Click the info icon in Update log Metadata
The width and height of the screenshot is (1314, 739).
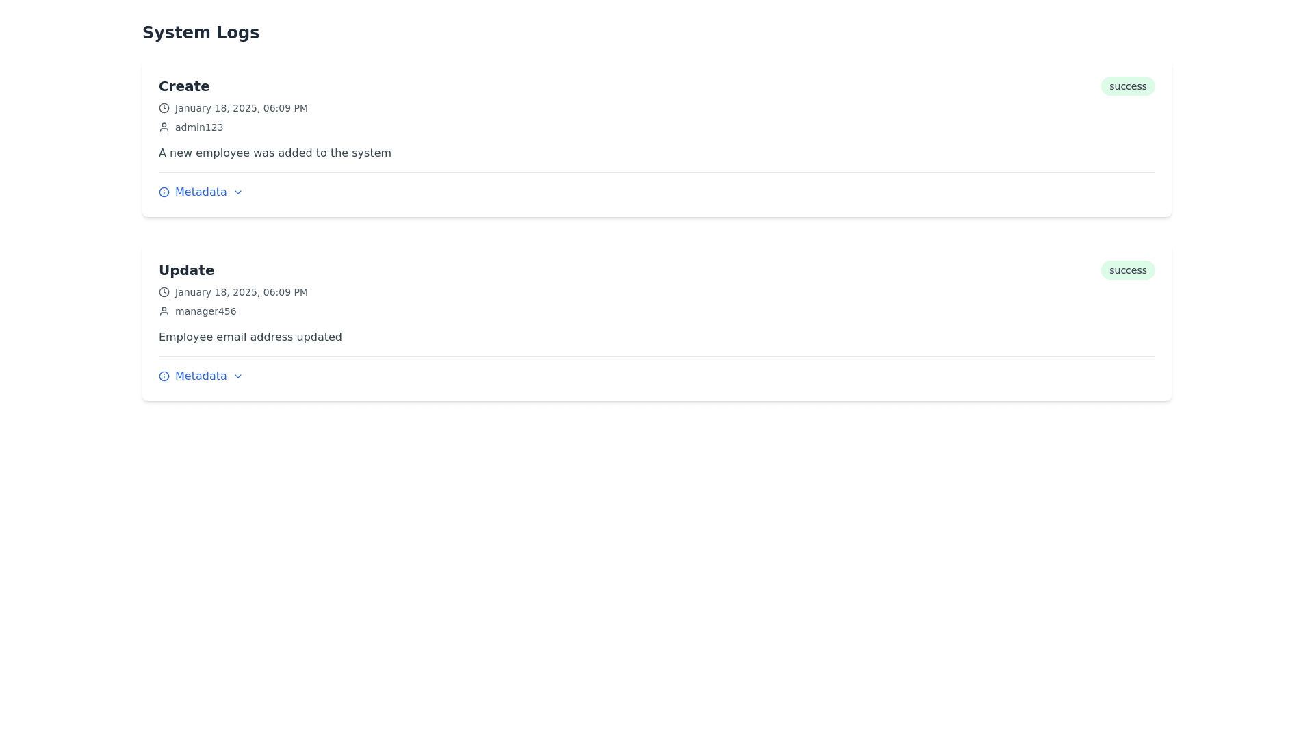(164, 376)
